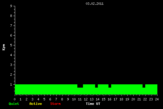Click hour 12 on the time axis
The image size is (163, 109).
click(x=86, y=99)
